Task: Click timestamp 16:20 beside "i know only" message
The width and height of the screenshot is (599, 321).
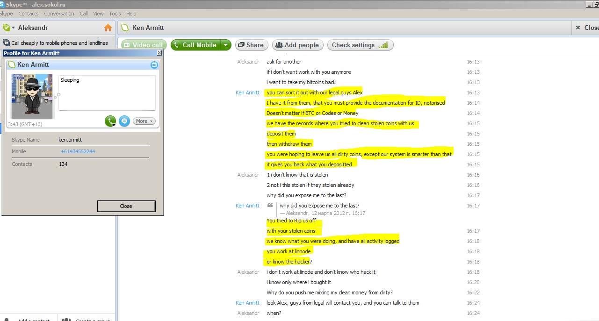Action: [473, 282]
